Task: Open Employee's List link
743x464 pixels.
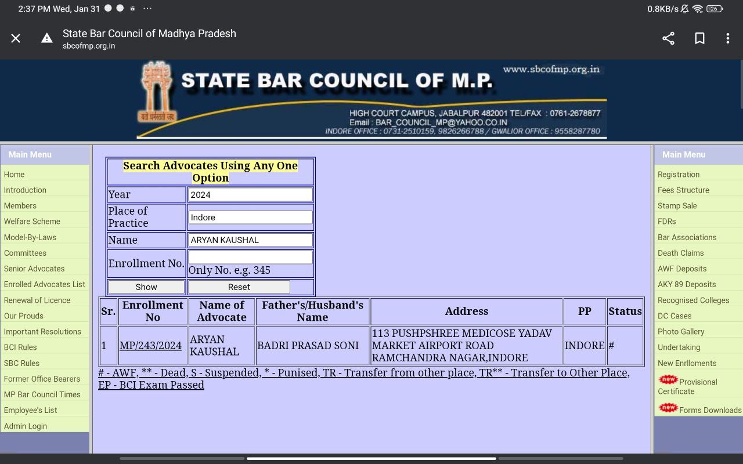Action: pyautogui.click(x=30, y=410)
